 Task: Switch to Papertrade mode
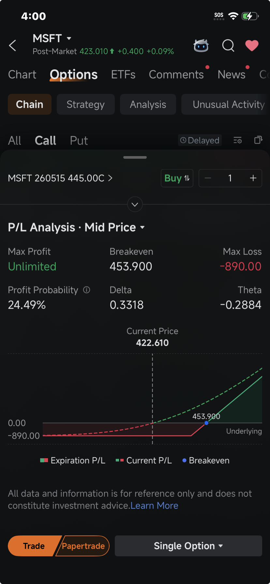(x=83, y=546)
